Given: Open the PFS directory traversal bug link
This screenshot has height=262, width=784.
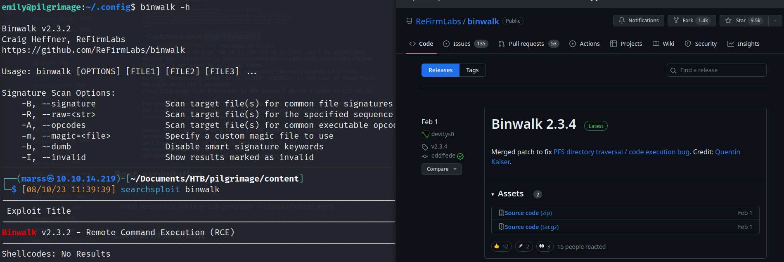Looking at the screenshot, I should [x=621, y=152].
